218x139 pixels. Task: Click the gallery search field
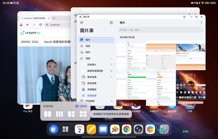point(161,30)
